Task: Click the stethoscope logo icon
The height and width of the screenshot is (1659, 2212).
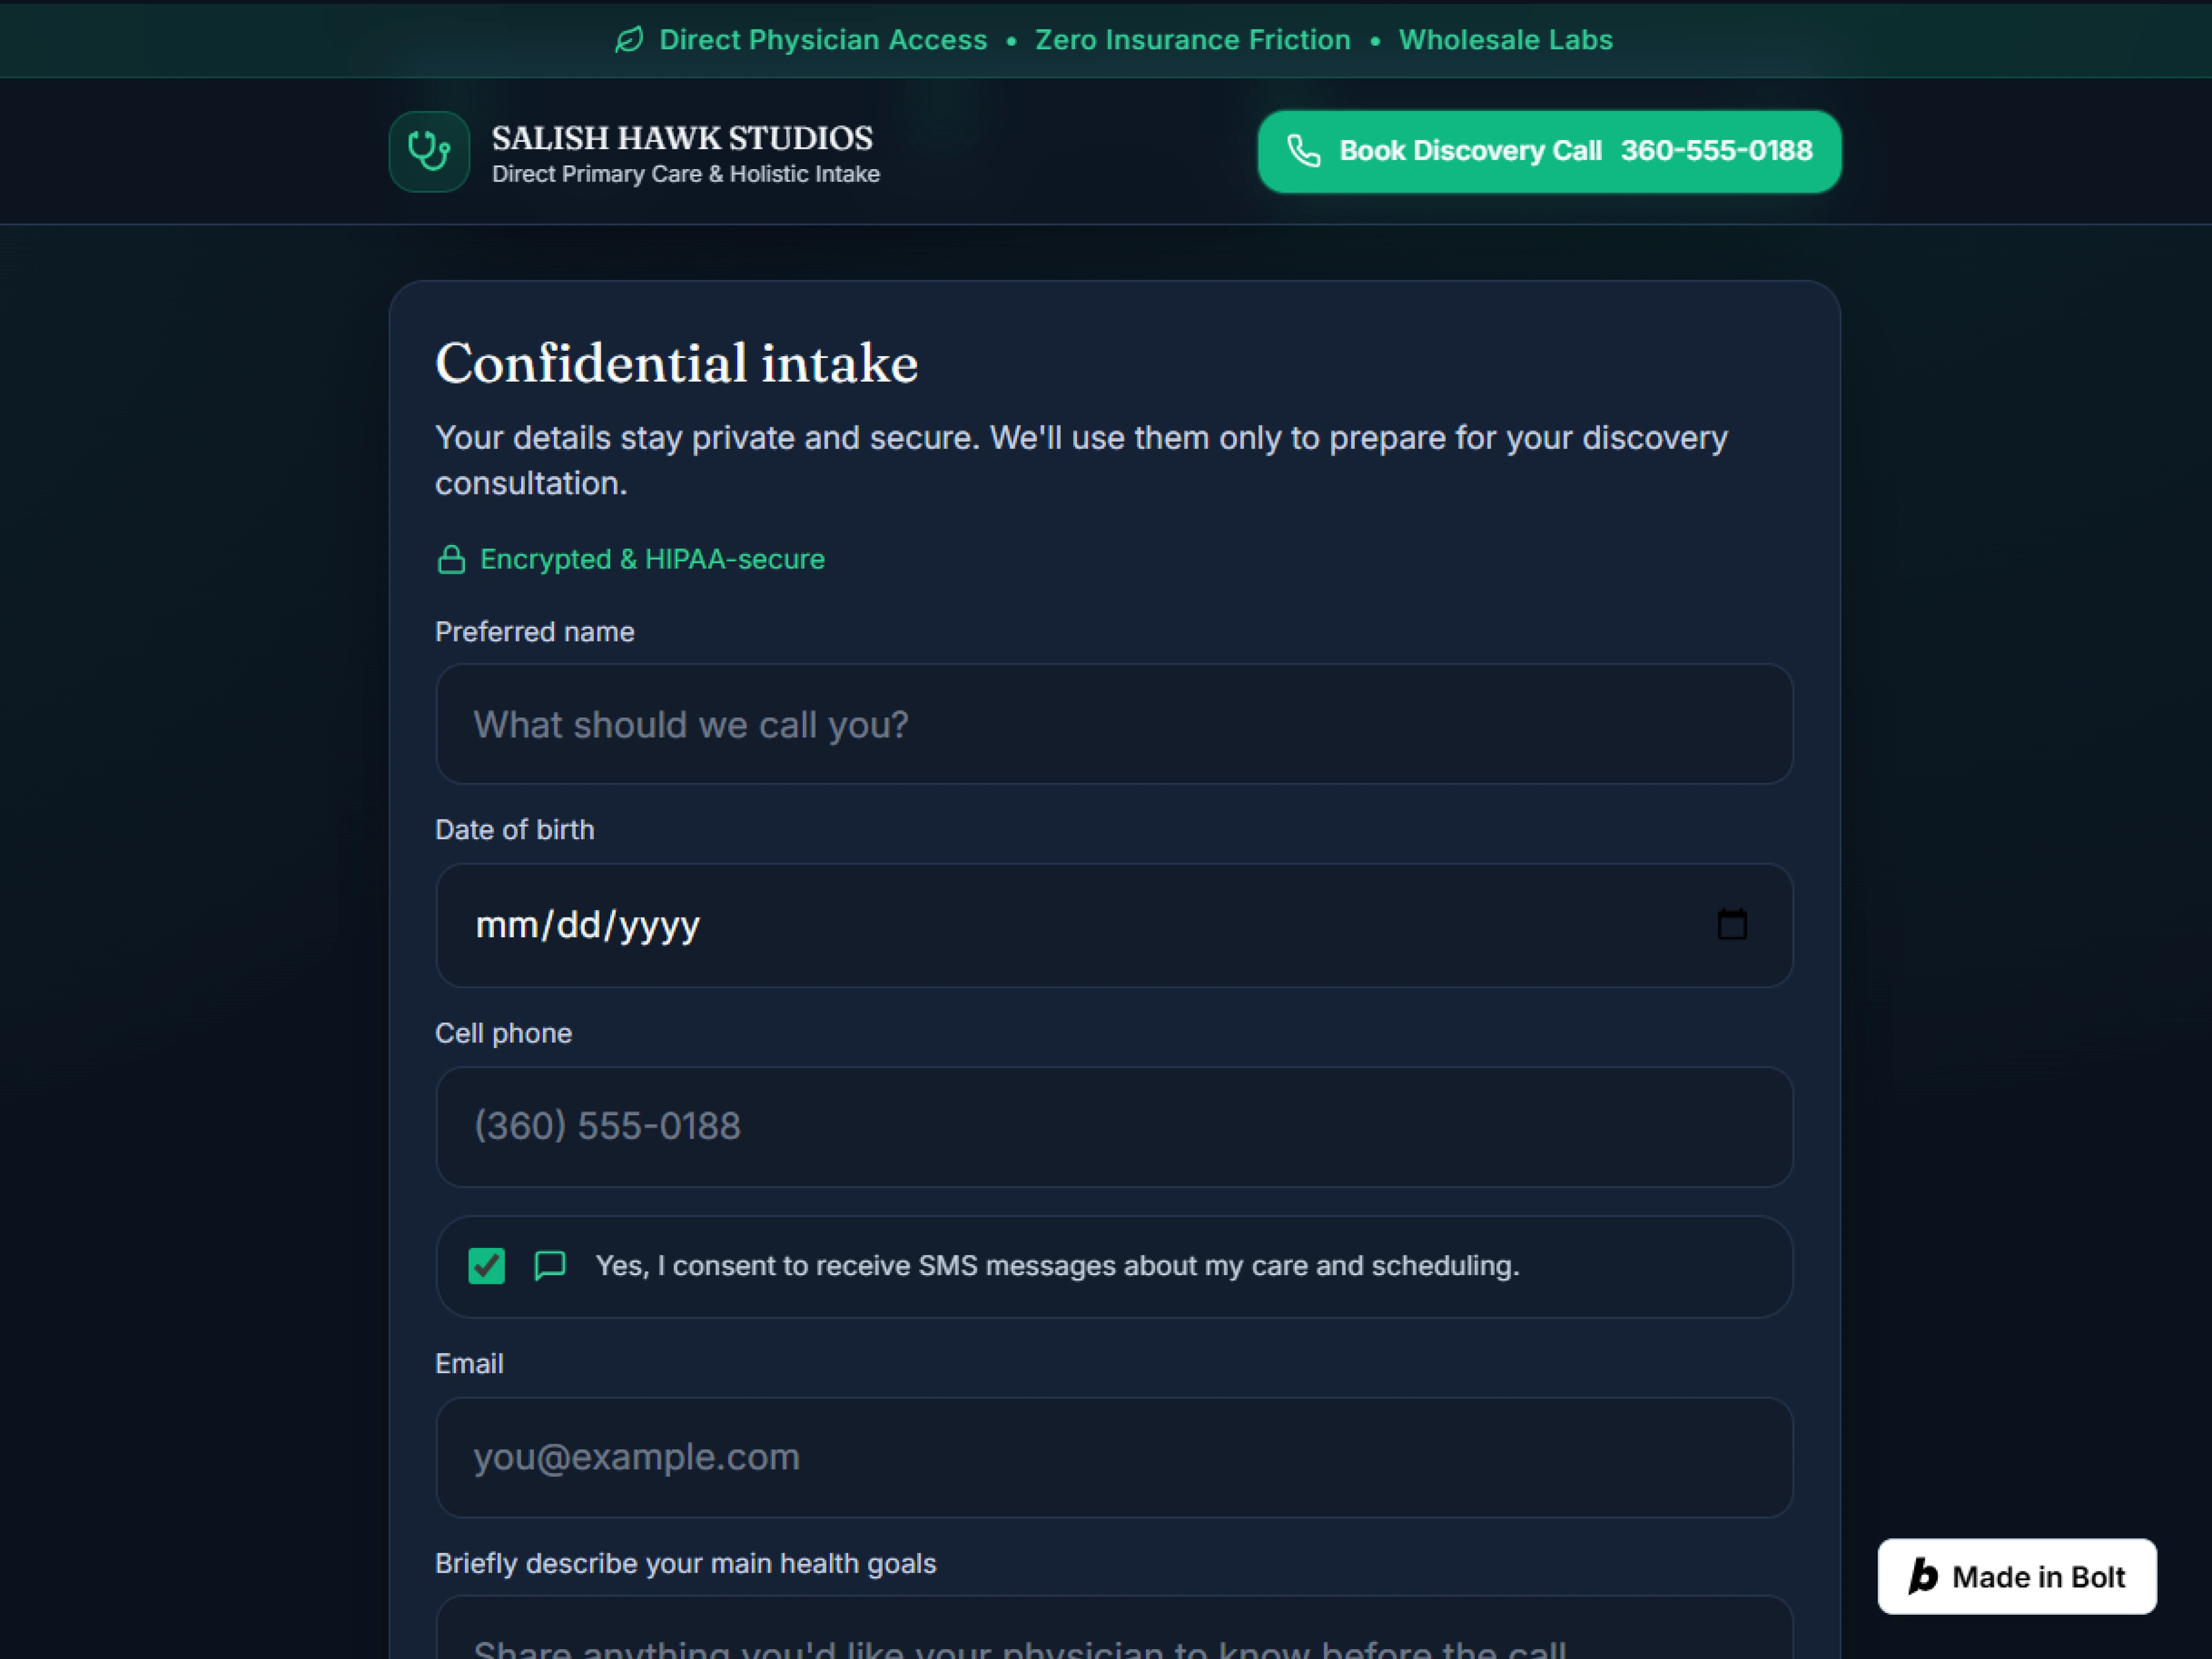Action: (429, 151)
